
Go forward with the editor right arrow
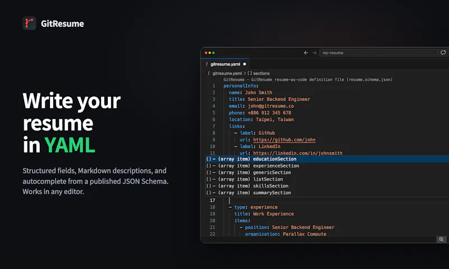[x=314, y=53]
